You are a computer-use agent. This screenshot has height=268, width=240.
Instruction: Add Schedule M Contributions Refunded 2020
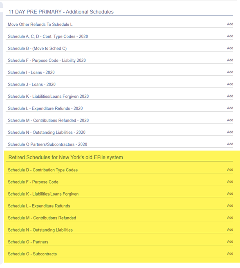coord(230,120)
